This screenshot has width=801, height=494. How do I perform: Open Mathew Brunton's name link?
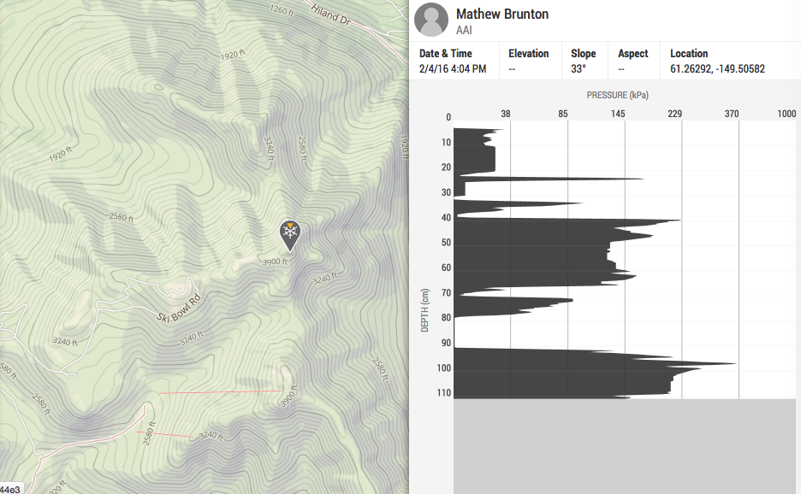pos(502,15)
